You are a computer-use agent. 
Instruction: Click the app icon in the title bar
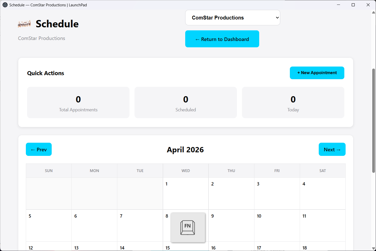[5, 5]
